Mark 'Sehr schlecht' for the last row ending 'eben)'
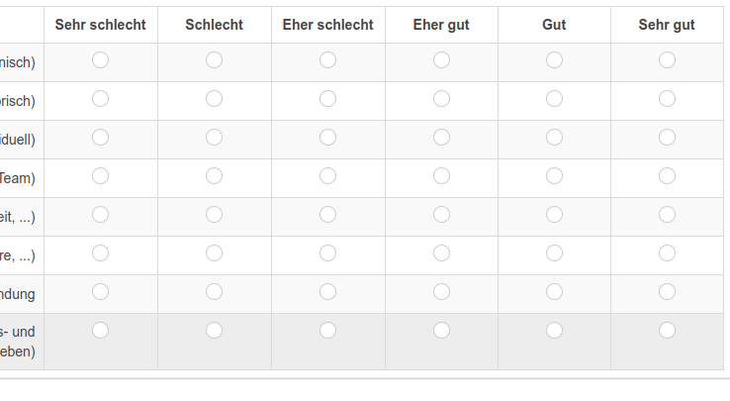This screenshot has height=401, width=730. (x=100, y=330)
